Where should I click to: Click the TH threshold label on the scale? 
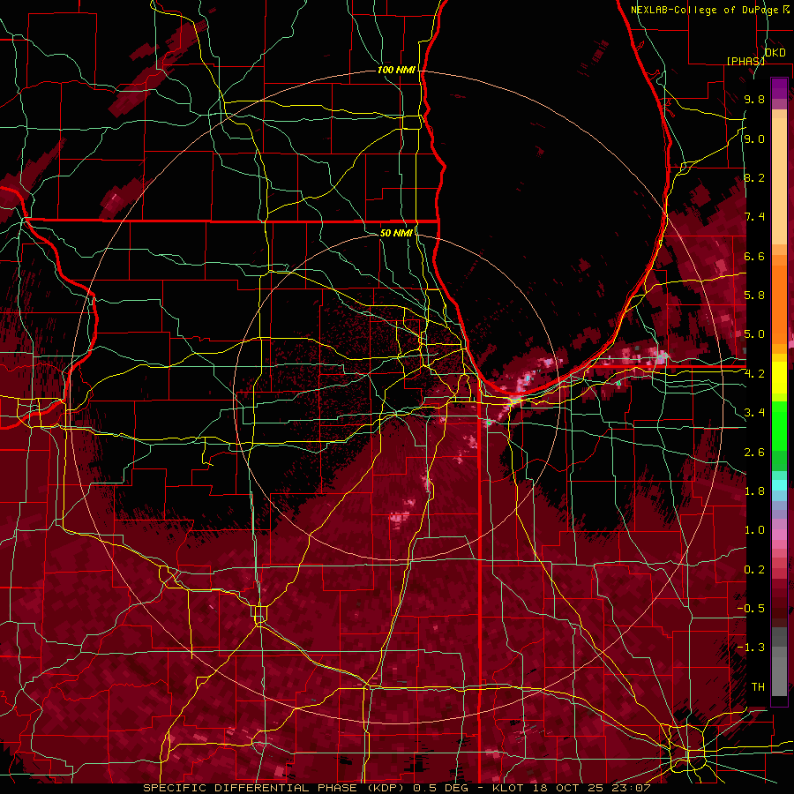pos(758,687)
